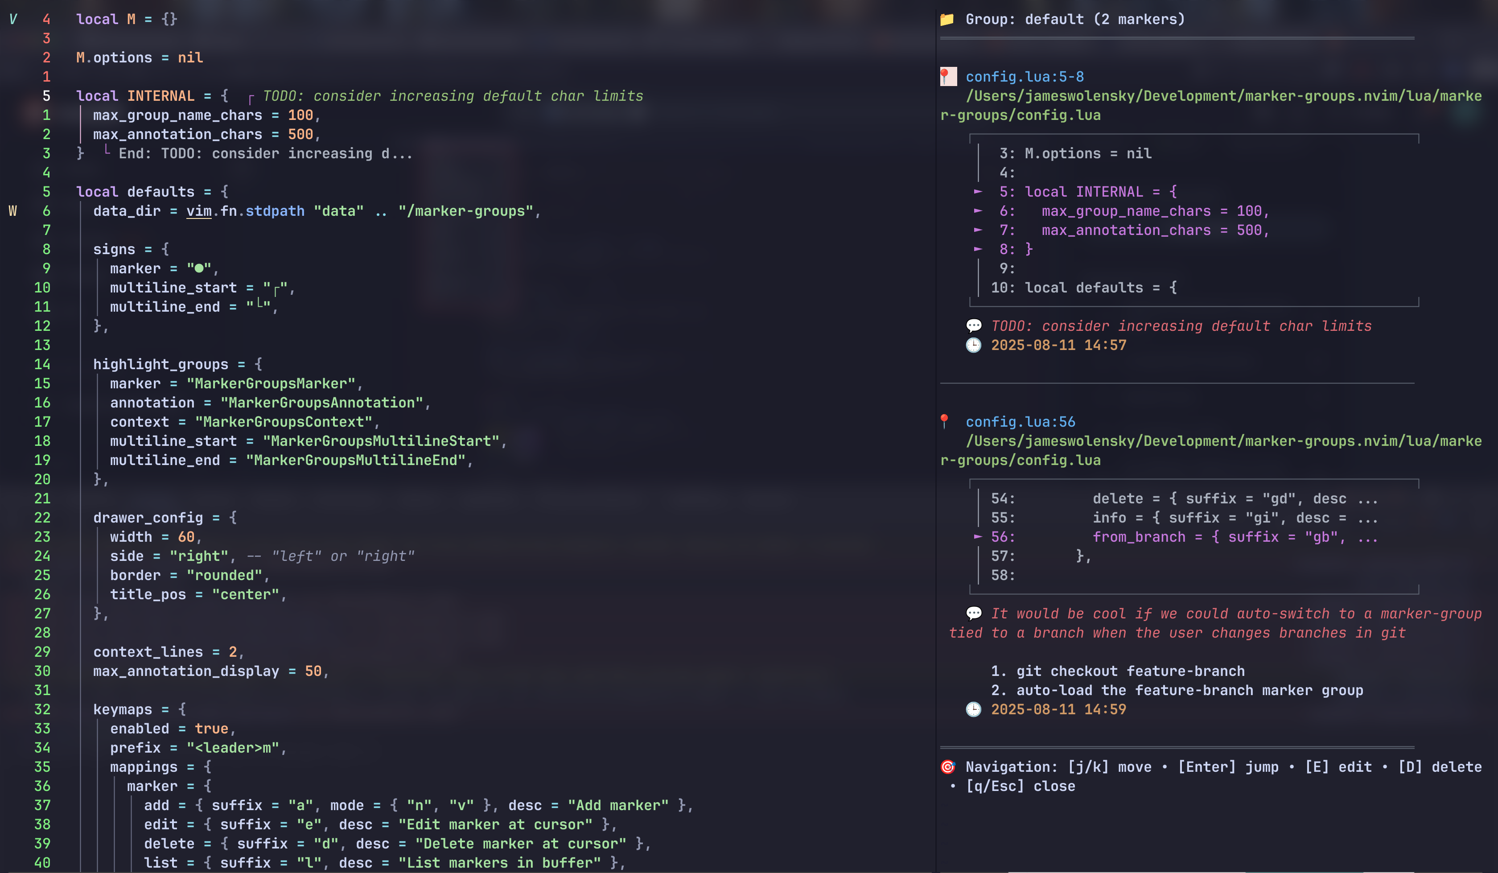Click arrow marker at line 56 preview
The width and height of the screenshot is (1498, 873).
(978, 536)
